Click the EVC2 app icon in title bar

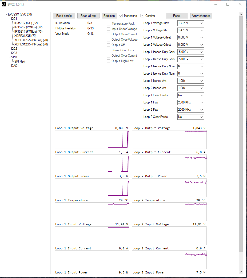click(x=4, y=4)
